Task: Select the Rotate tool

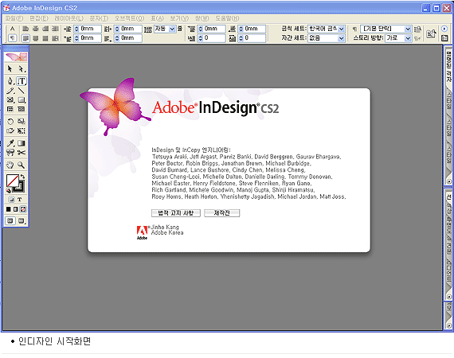Action: pyautogui.click(x=10, y=122)
